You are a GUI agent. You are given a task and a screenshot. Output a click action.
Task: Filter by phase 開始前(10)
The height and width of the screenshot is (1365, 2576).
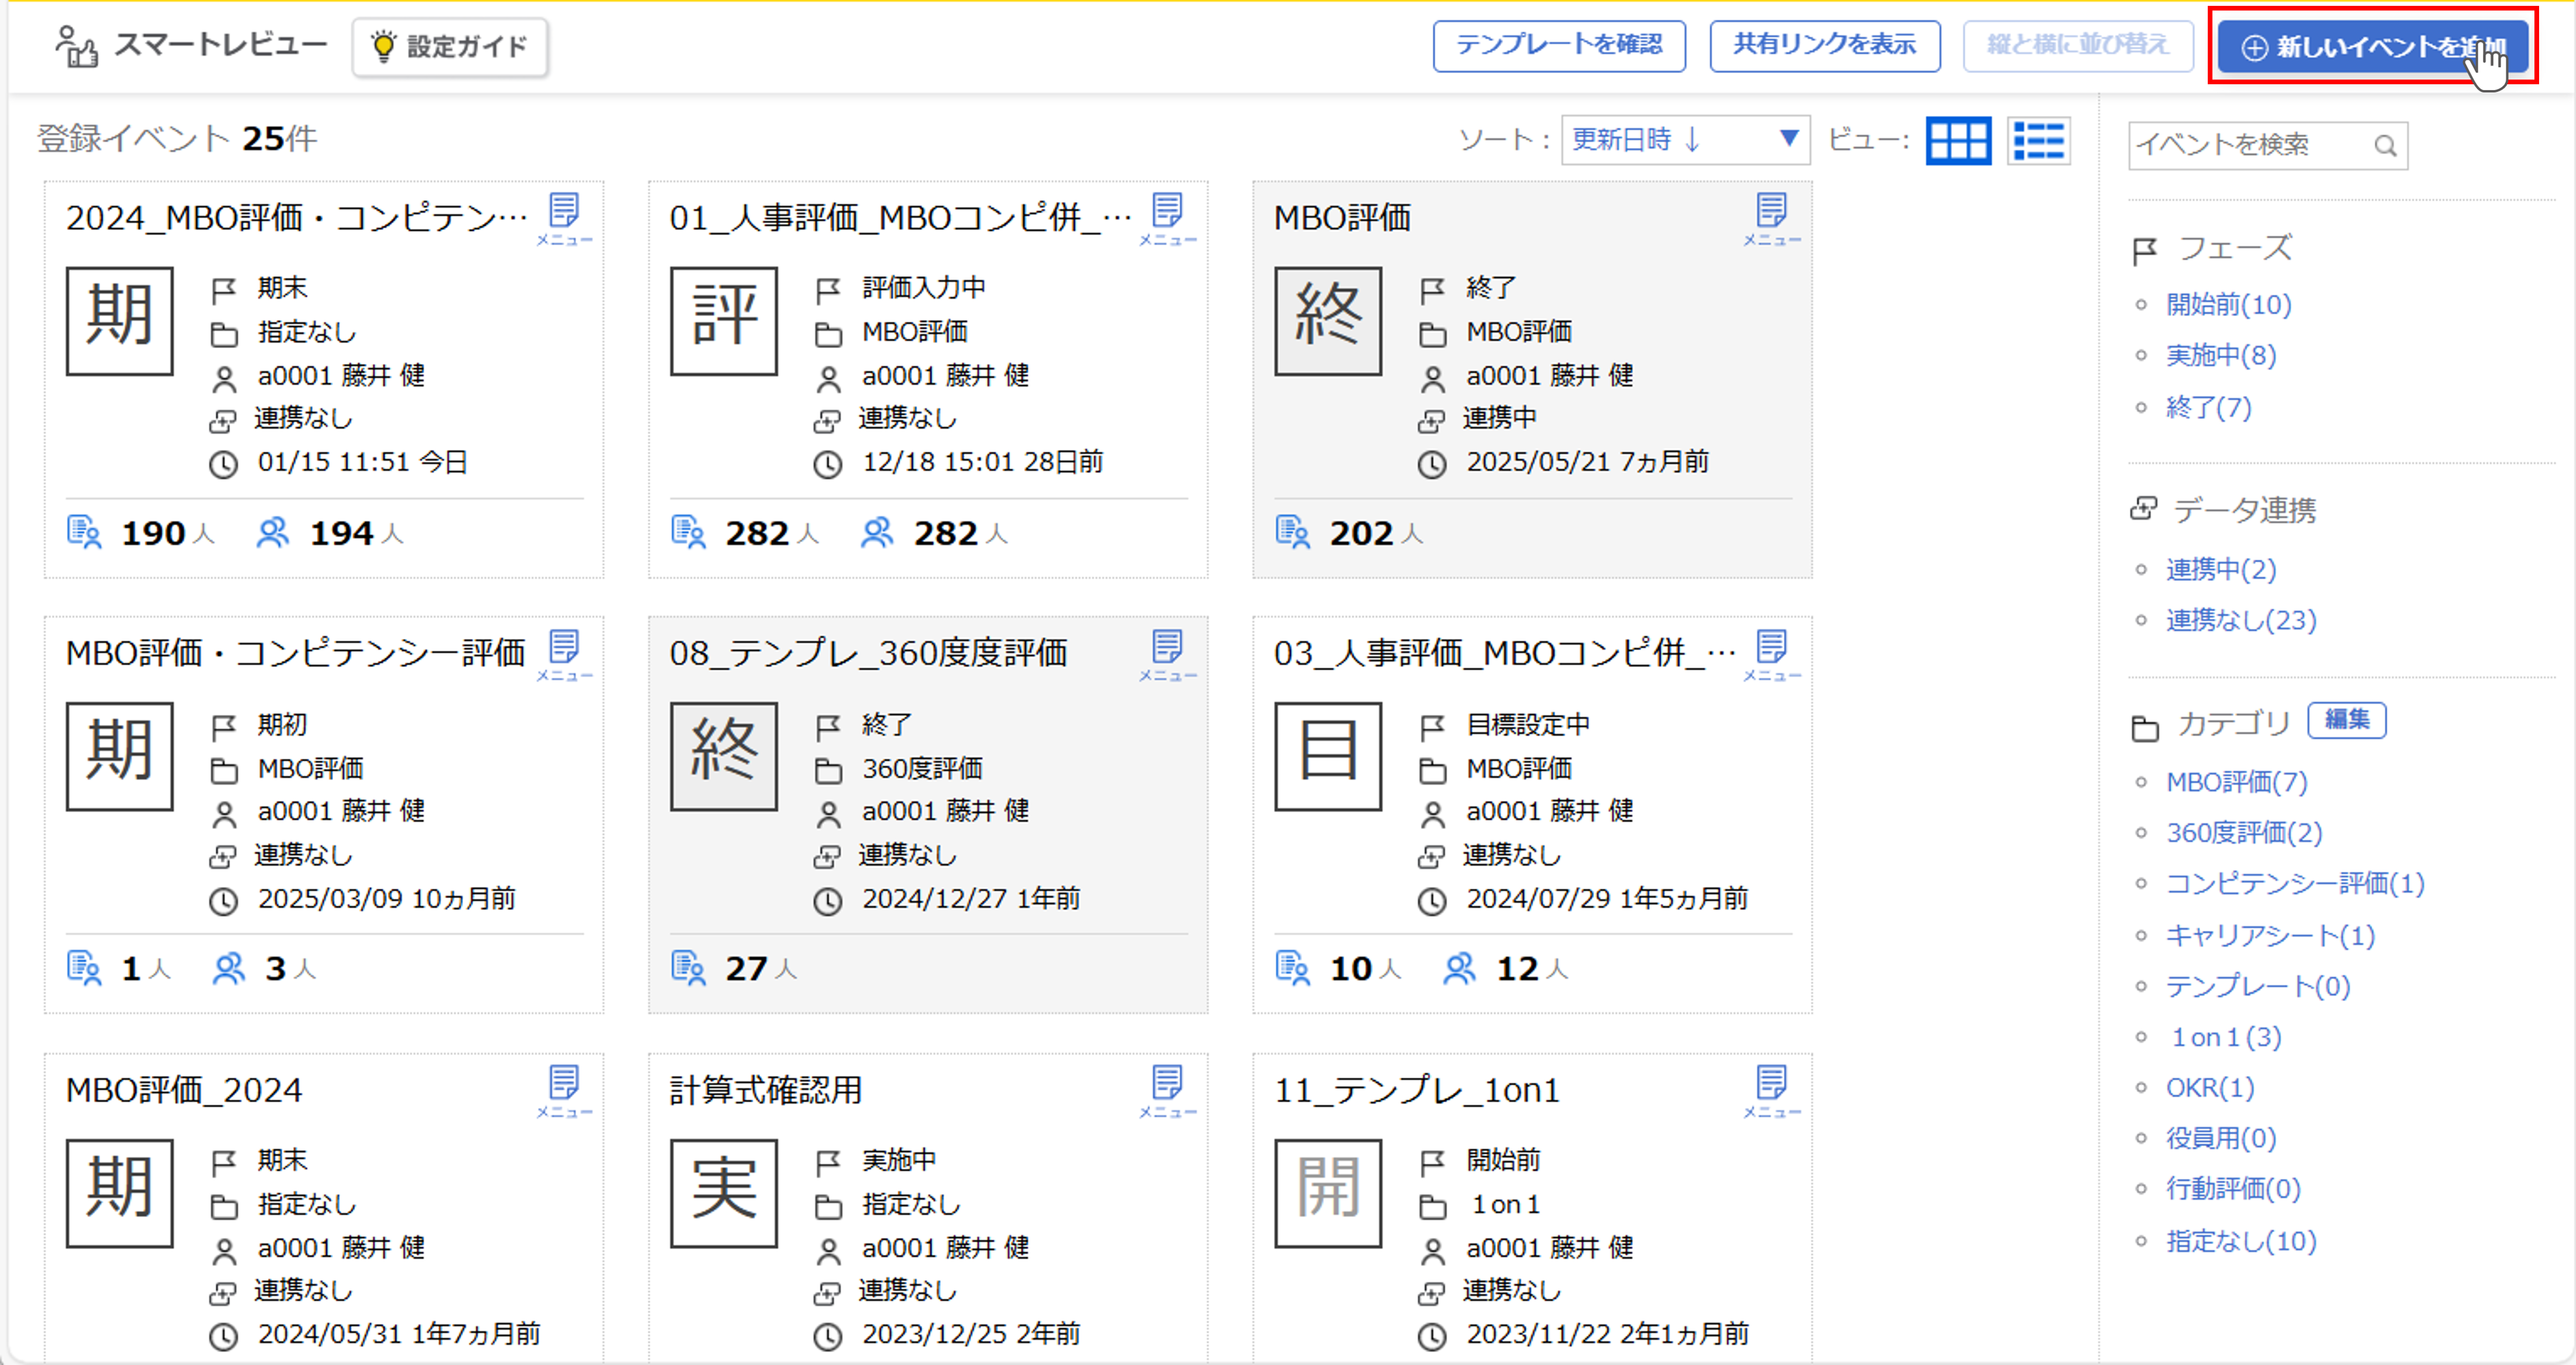(2228, 305)
